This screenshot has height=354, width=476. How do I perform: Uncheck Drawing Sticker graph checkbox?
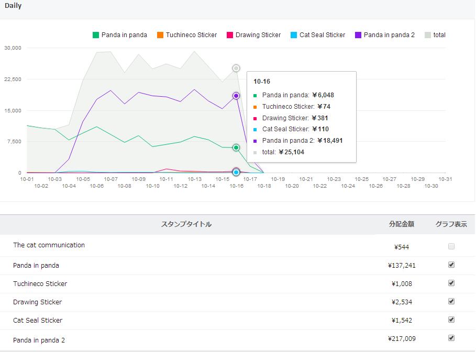pyautogui.click(x=451, y=301)
